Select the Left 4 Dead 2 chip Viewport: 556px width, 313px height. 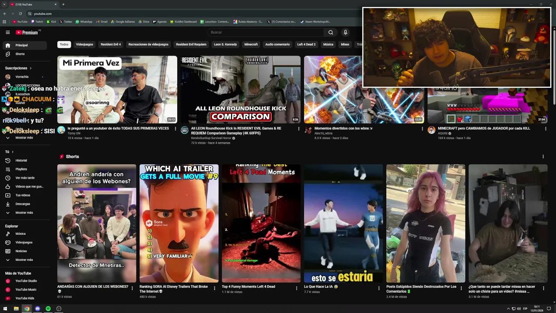306,44
